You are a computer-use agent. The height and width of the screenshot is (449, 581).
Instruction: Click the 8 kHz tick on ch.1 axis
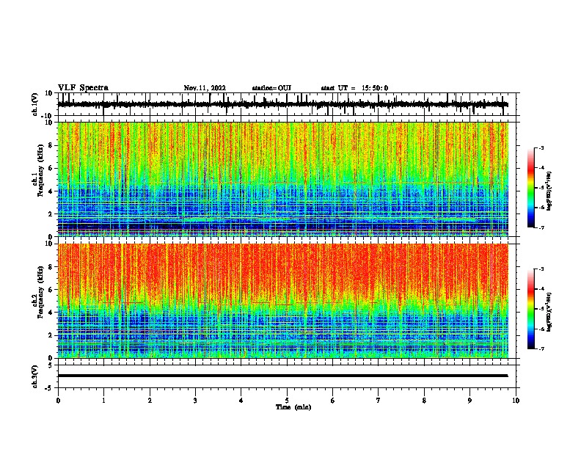coord(51,145)
